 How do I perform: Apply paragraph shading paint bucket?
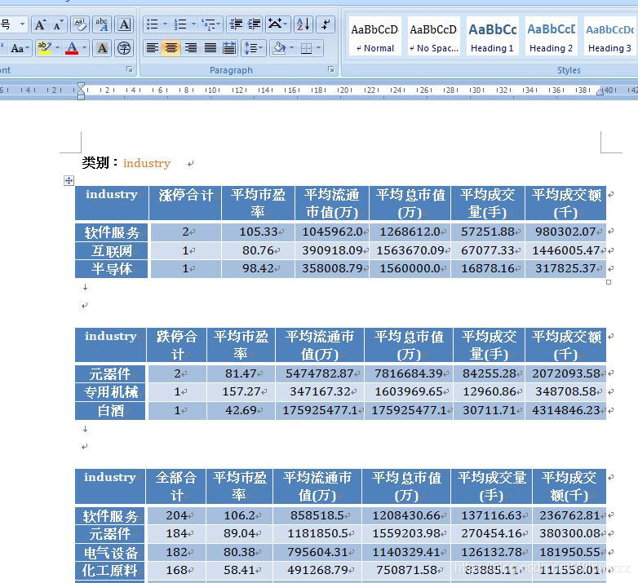click(279, 48)
